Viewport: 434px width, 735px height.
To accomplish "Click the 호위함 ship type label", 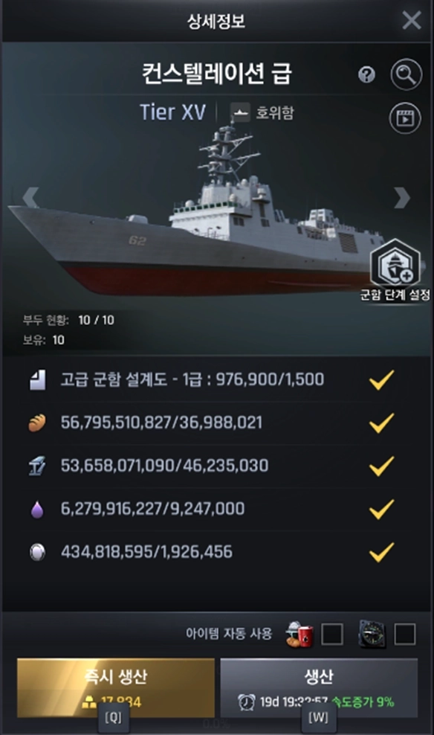I will (274, 112).
